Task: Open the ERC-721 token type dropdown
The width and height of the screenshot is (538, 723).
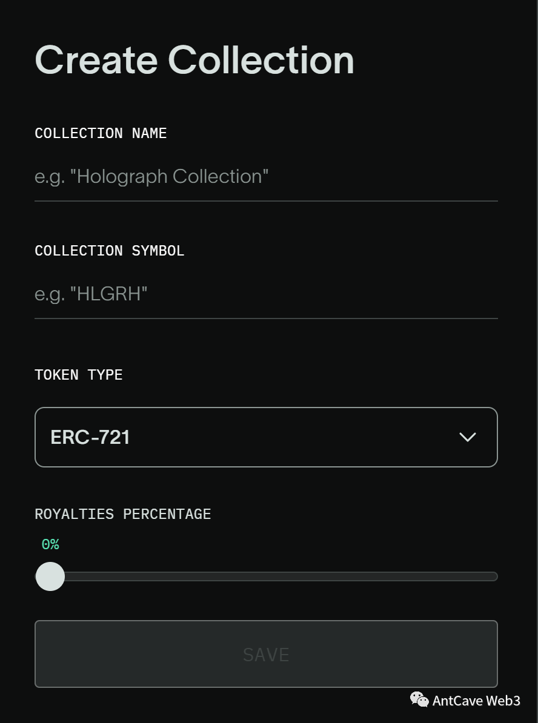Action: pos(265,437)
